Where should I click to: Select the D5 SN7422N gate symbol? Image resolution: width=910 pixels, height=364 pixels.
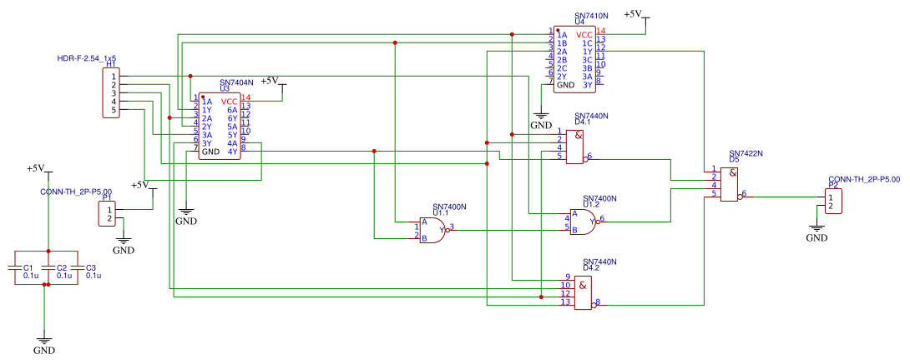tap(731, 184)
